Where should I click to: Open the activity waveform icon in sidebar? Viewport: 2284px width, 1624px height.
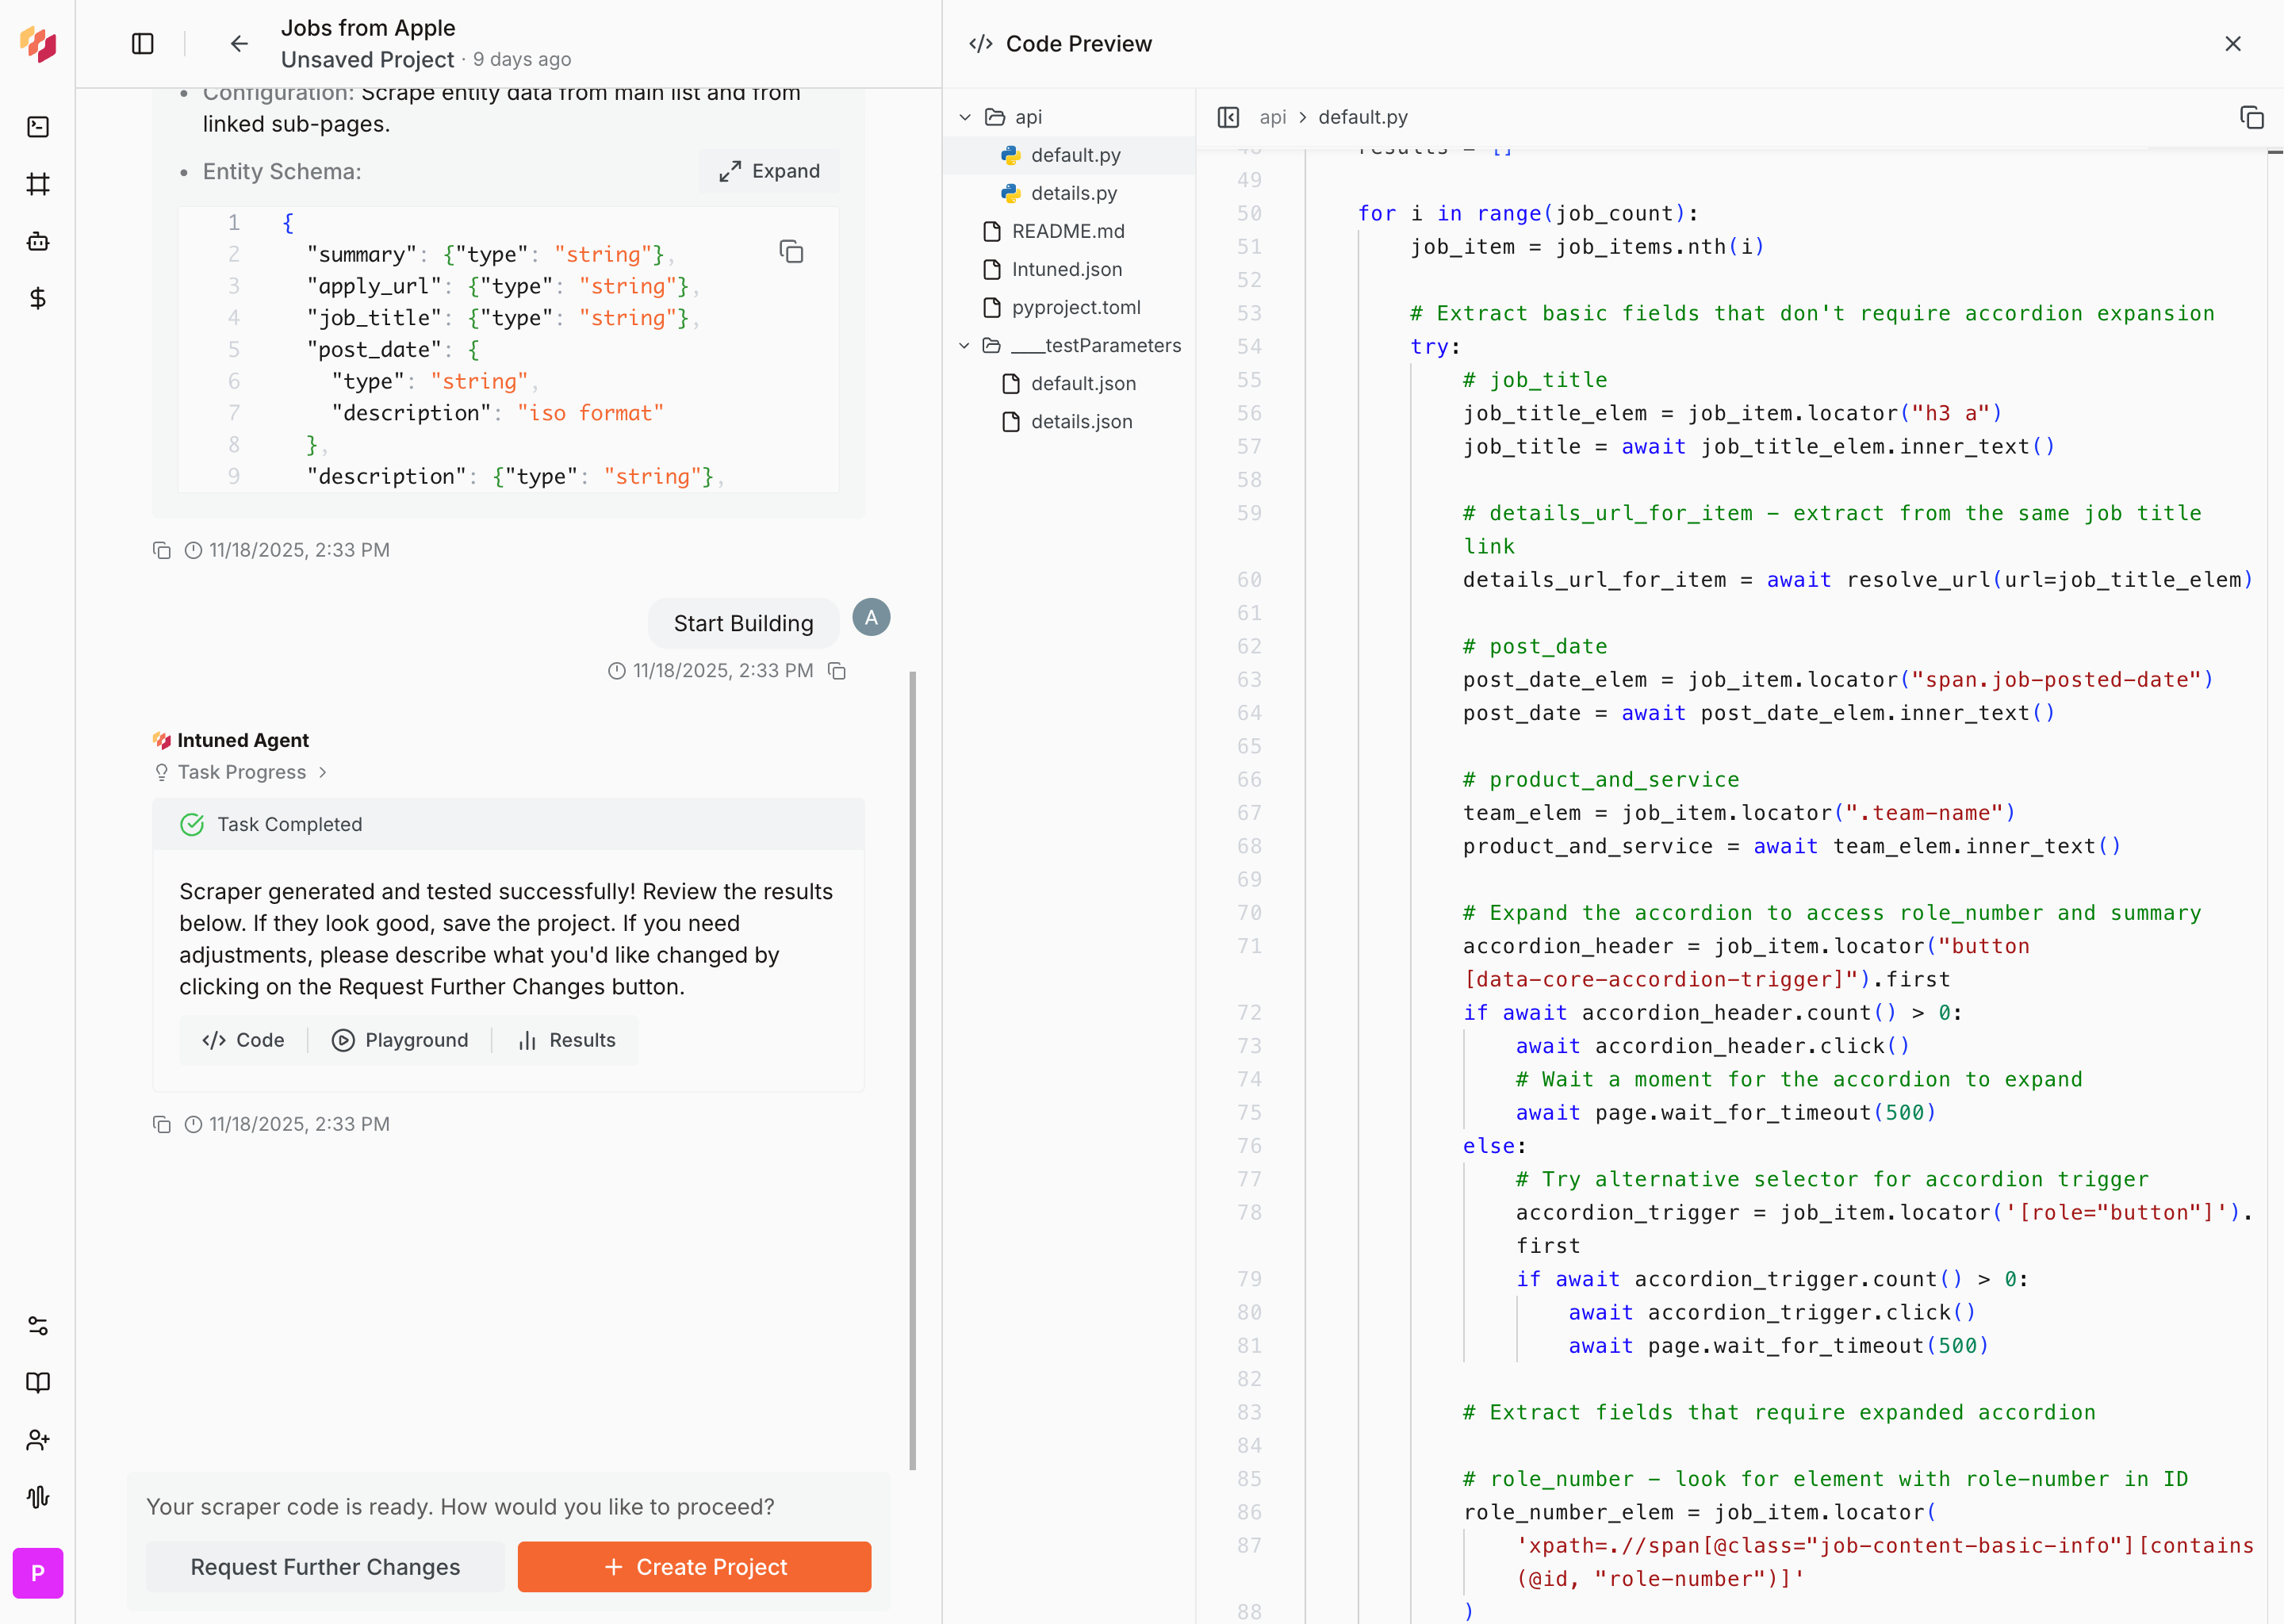coord(38,1497)
